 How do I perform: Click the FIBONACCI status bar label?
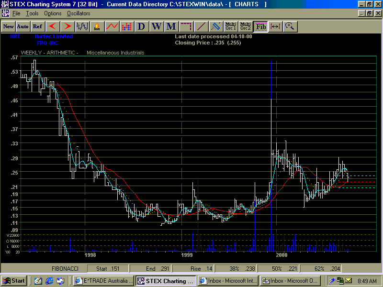tap(65, 269)
